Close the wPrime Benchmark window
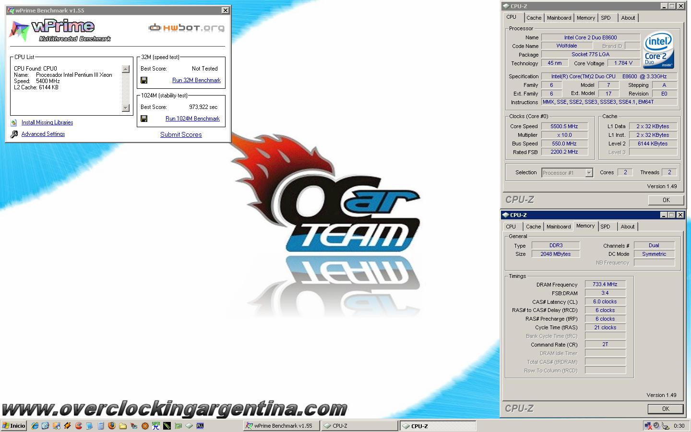The height and width of the screenshot is (432, 691). click(226, 10)
